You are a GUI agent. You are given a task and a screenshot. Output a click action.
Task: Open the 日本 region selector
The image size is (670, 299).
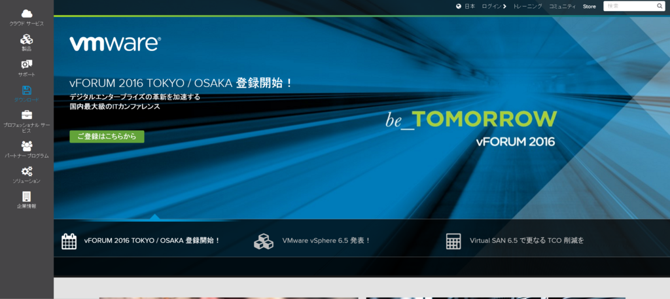470,7
